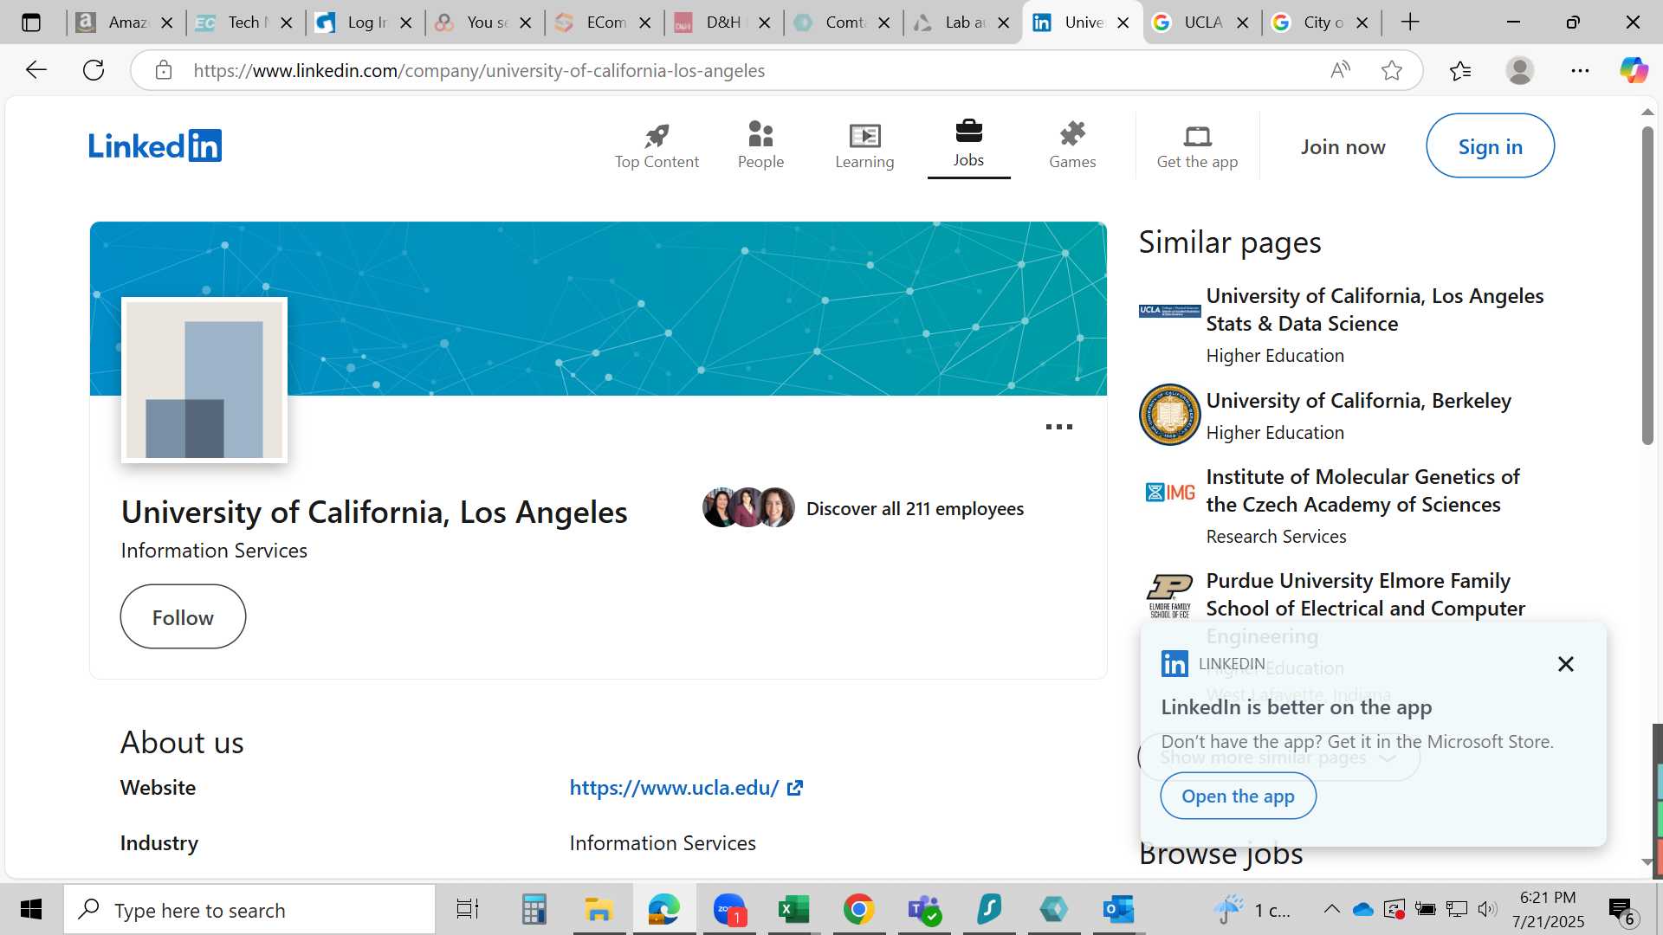Image resolution: width=1663 pixels, height=935 pixels.
Task: Open Google Chrome from the taskbar
Action: point(858,909)
